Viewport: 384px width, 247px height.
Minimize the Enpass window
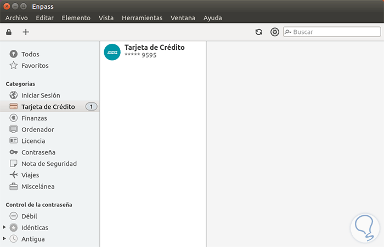click(x=15, y=7)
